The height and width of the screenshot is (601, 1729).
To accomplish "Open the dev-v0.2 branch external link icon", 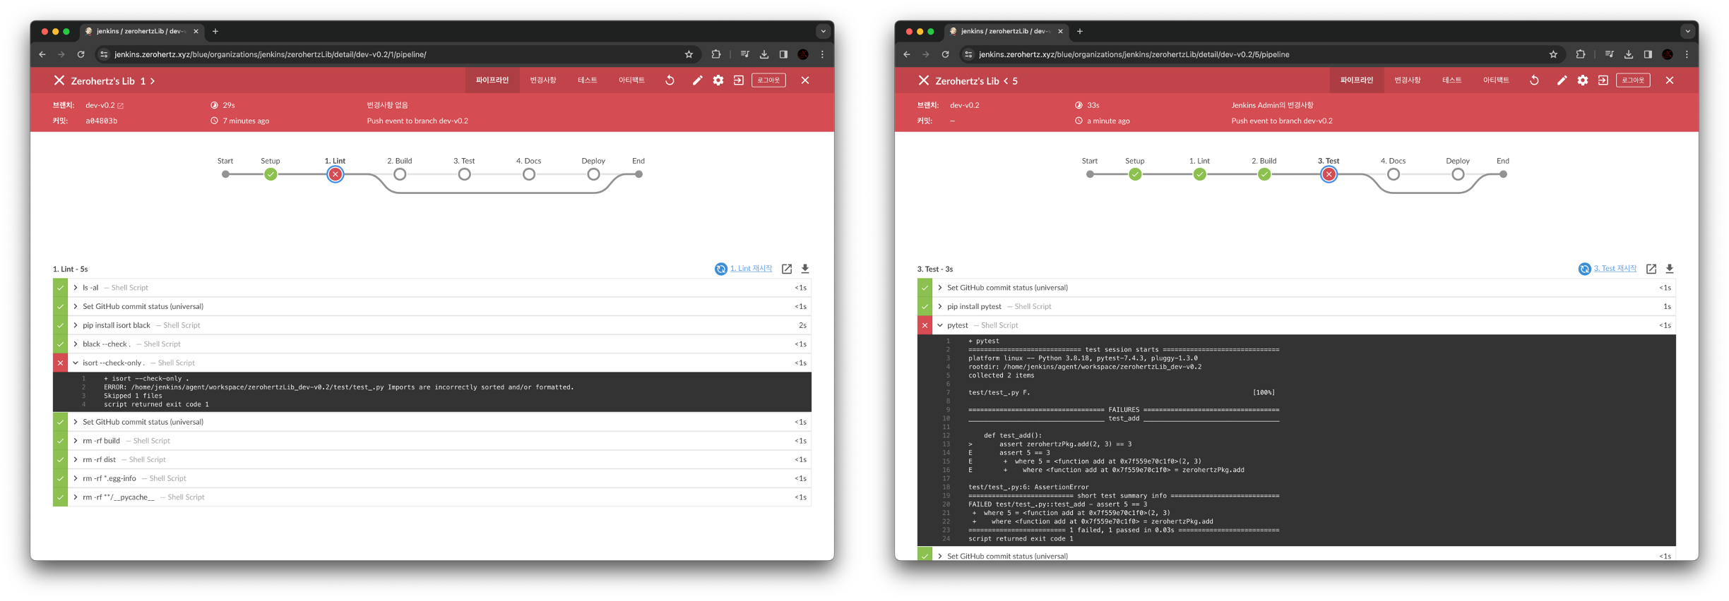I will [x=120, y=106].
